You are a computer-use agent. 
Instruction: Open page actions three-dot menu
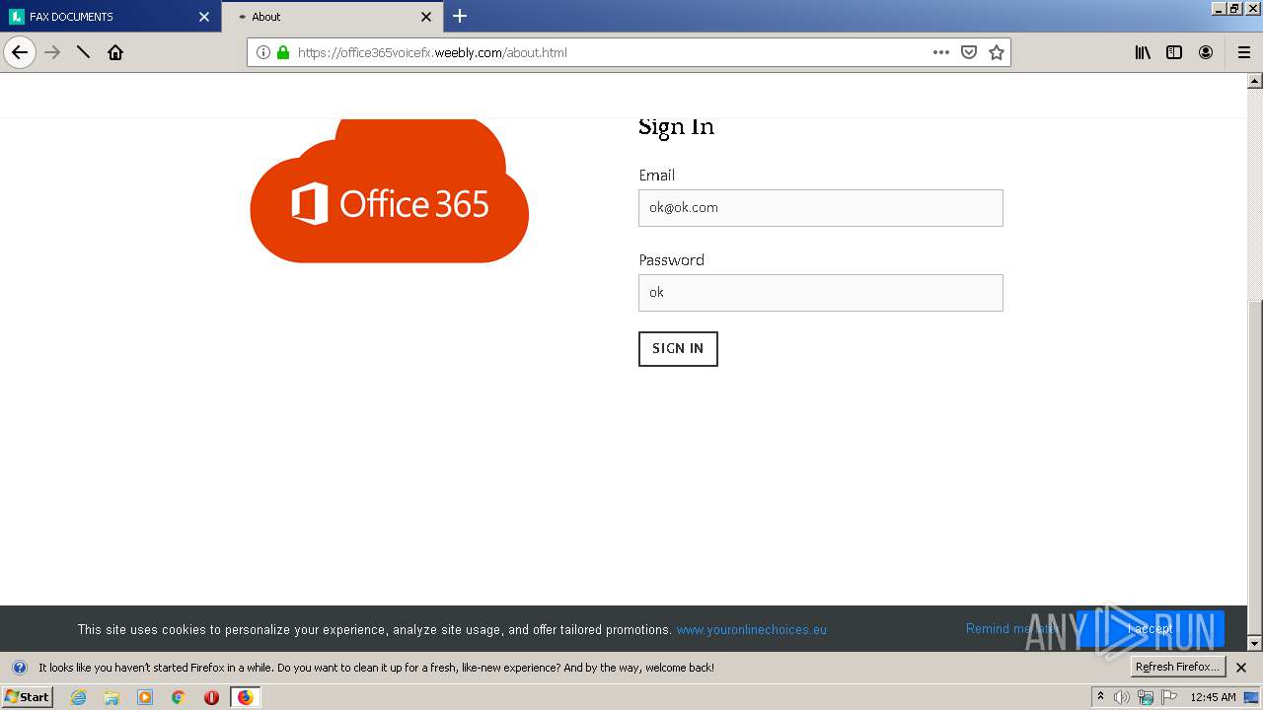pyautogui.click(x=941, y=52)
